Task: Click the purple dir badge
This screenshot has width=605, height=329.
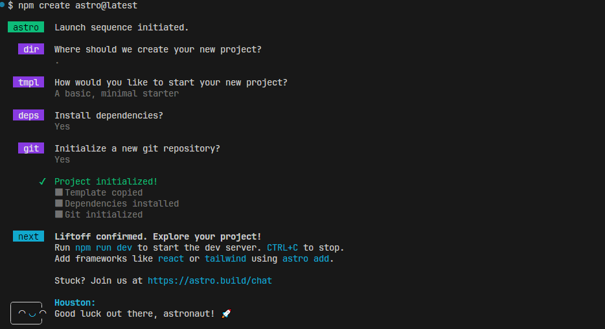Action: pos(31,49)
